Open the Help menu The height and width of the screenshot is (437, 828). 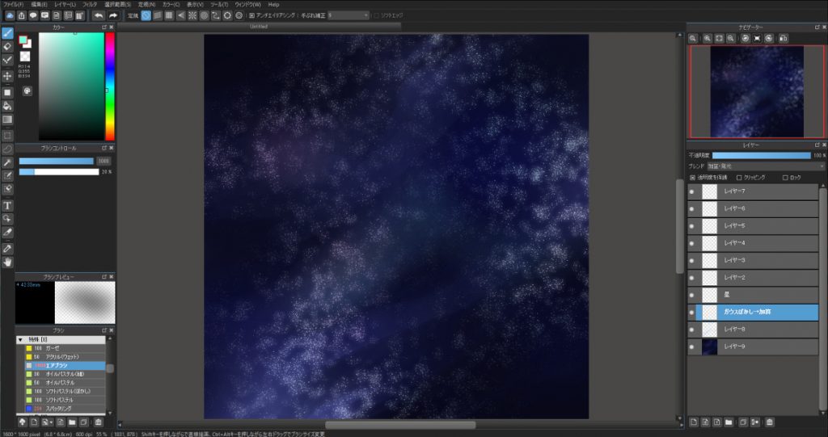point(273,4)
